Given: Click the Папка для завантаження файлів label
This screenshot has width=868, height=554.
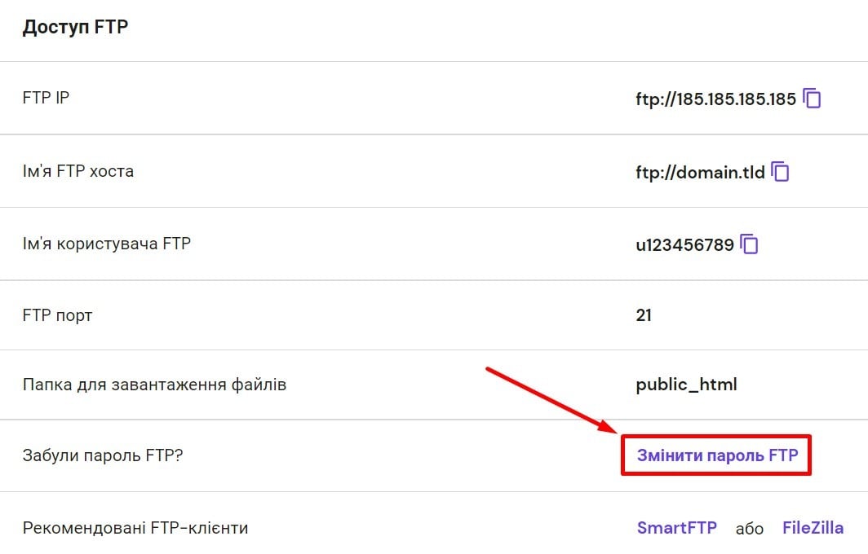Looking at the screenshot, I should [x=154, y=385].
